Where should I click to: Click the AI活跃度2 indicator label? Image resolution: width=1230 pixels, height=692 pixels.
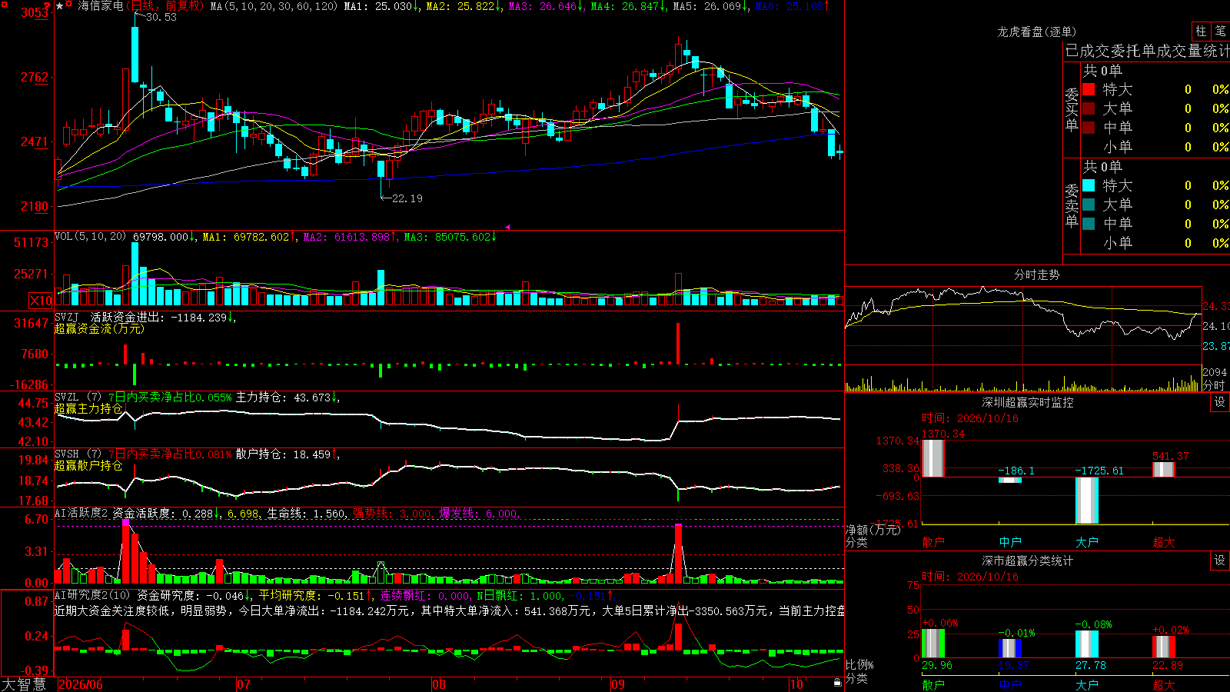pyautogui.click(x=81, y=513)
